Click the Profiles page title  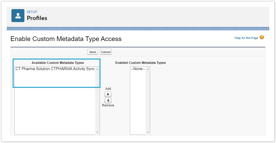[x=37, y=18]
